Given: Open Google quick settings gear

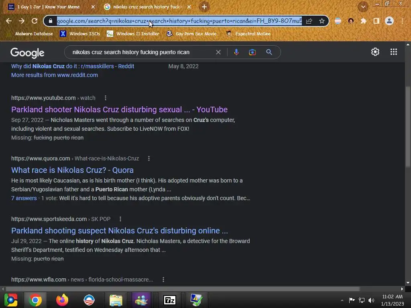Looking at the screenshot, I should click(x=375, y=52).
